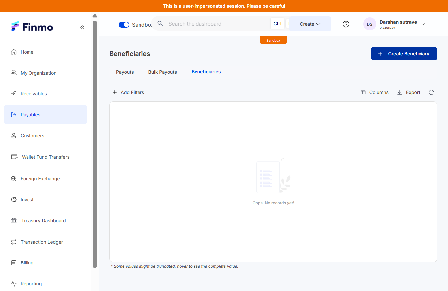Viewport: 448px width, 291px height.
Task: Open help via question mark icon
Action: 346,24
